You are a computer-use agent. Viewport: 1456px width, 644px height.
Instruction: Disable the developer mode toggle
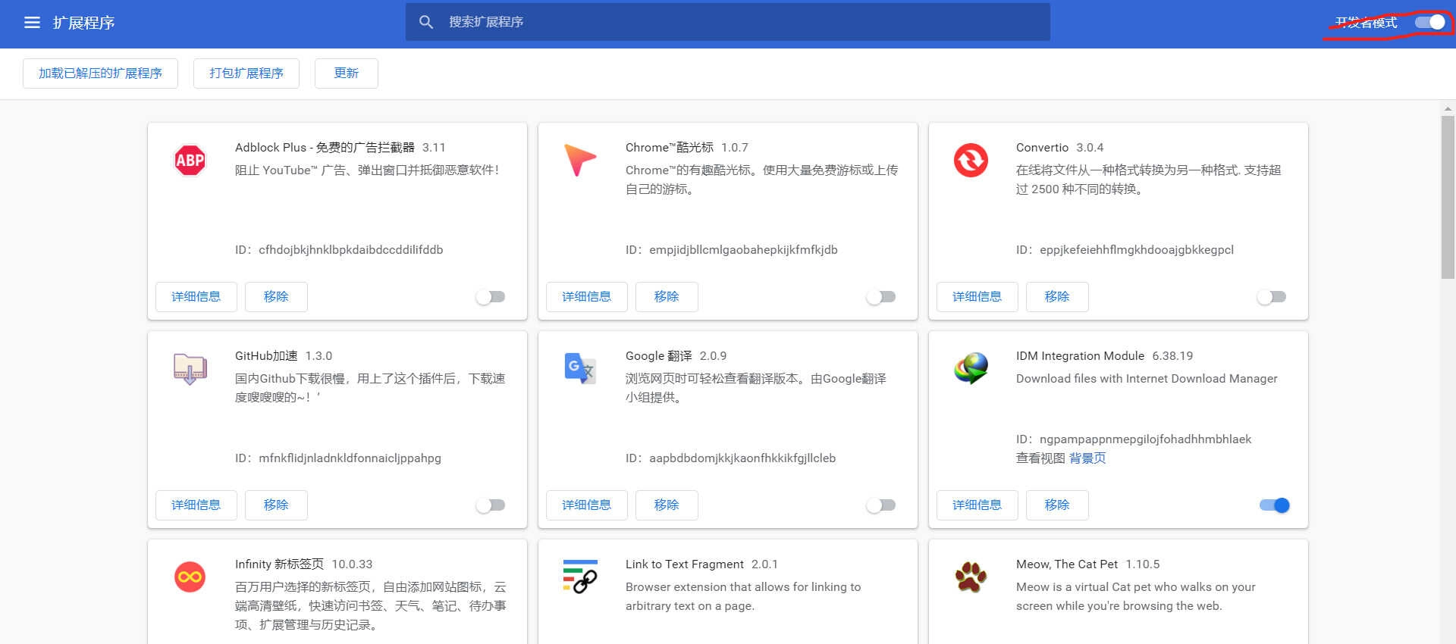click(x=1430, y=23)
